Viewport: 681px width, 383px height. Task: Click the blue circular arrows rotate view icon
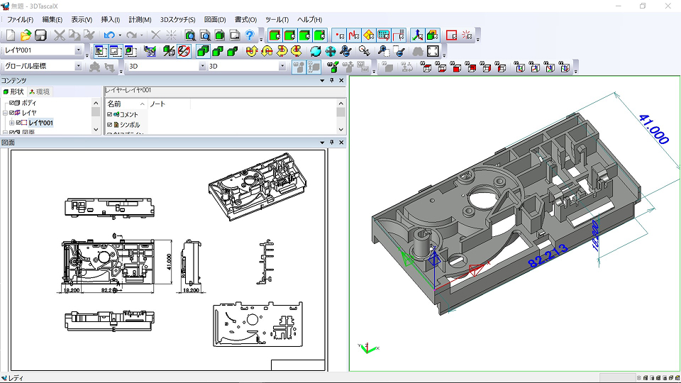pos(316,50)
